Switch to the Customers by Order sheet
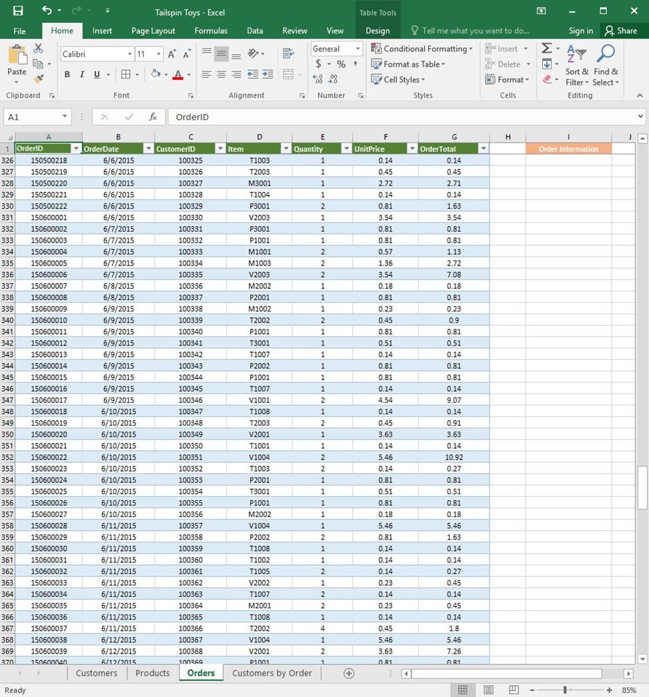This screenshot has height=697, width=649. (x=271, y=673)
